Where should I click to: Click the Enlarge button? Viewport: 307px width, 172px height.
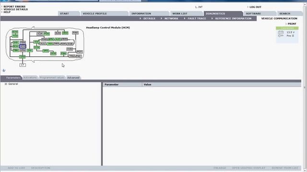[x=220, y=168]
